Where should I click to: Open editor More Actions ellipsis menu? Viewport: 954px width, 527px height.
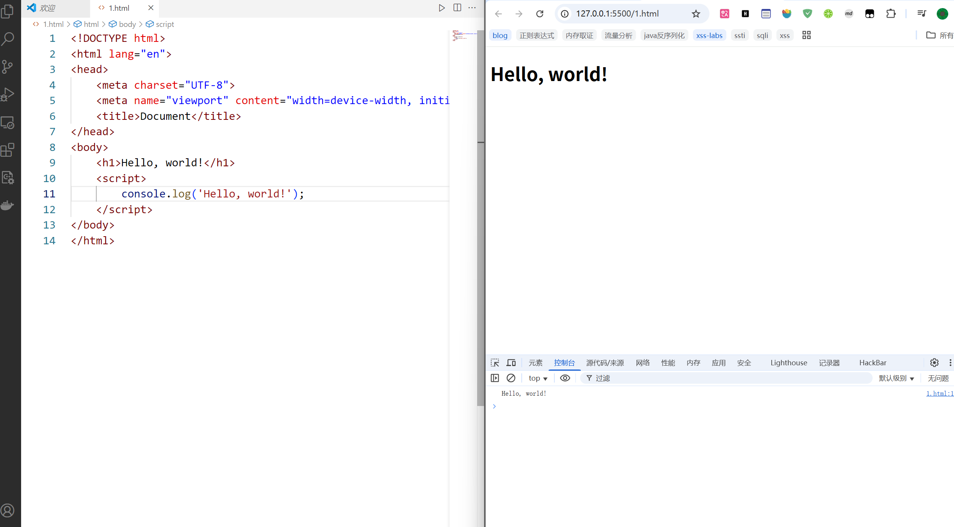click(472, 8)
